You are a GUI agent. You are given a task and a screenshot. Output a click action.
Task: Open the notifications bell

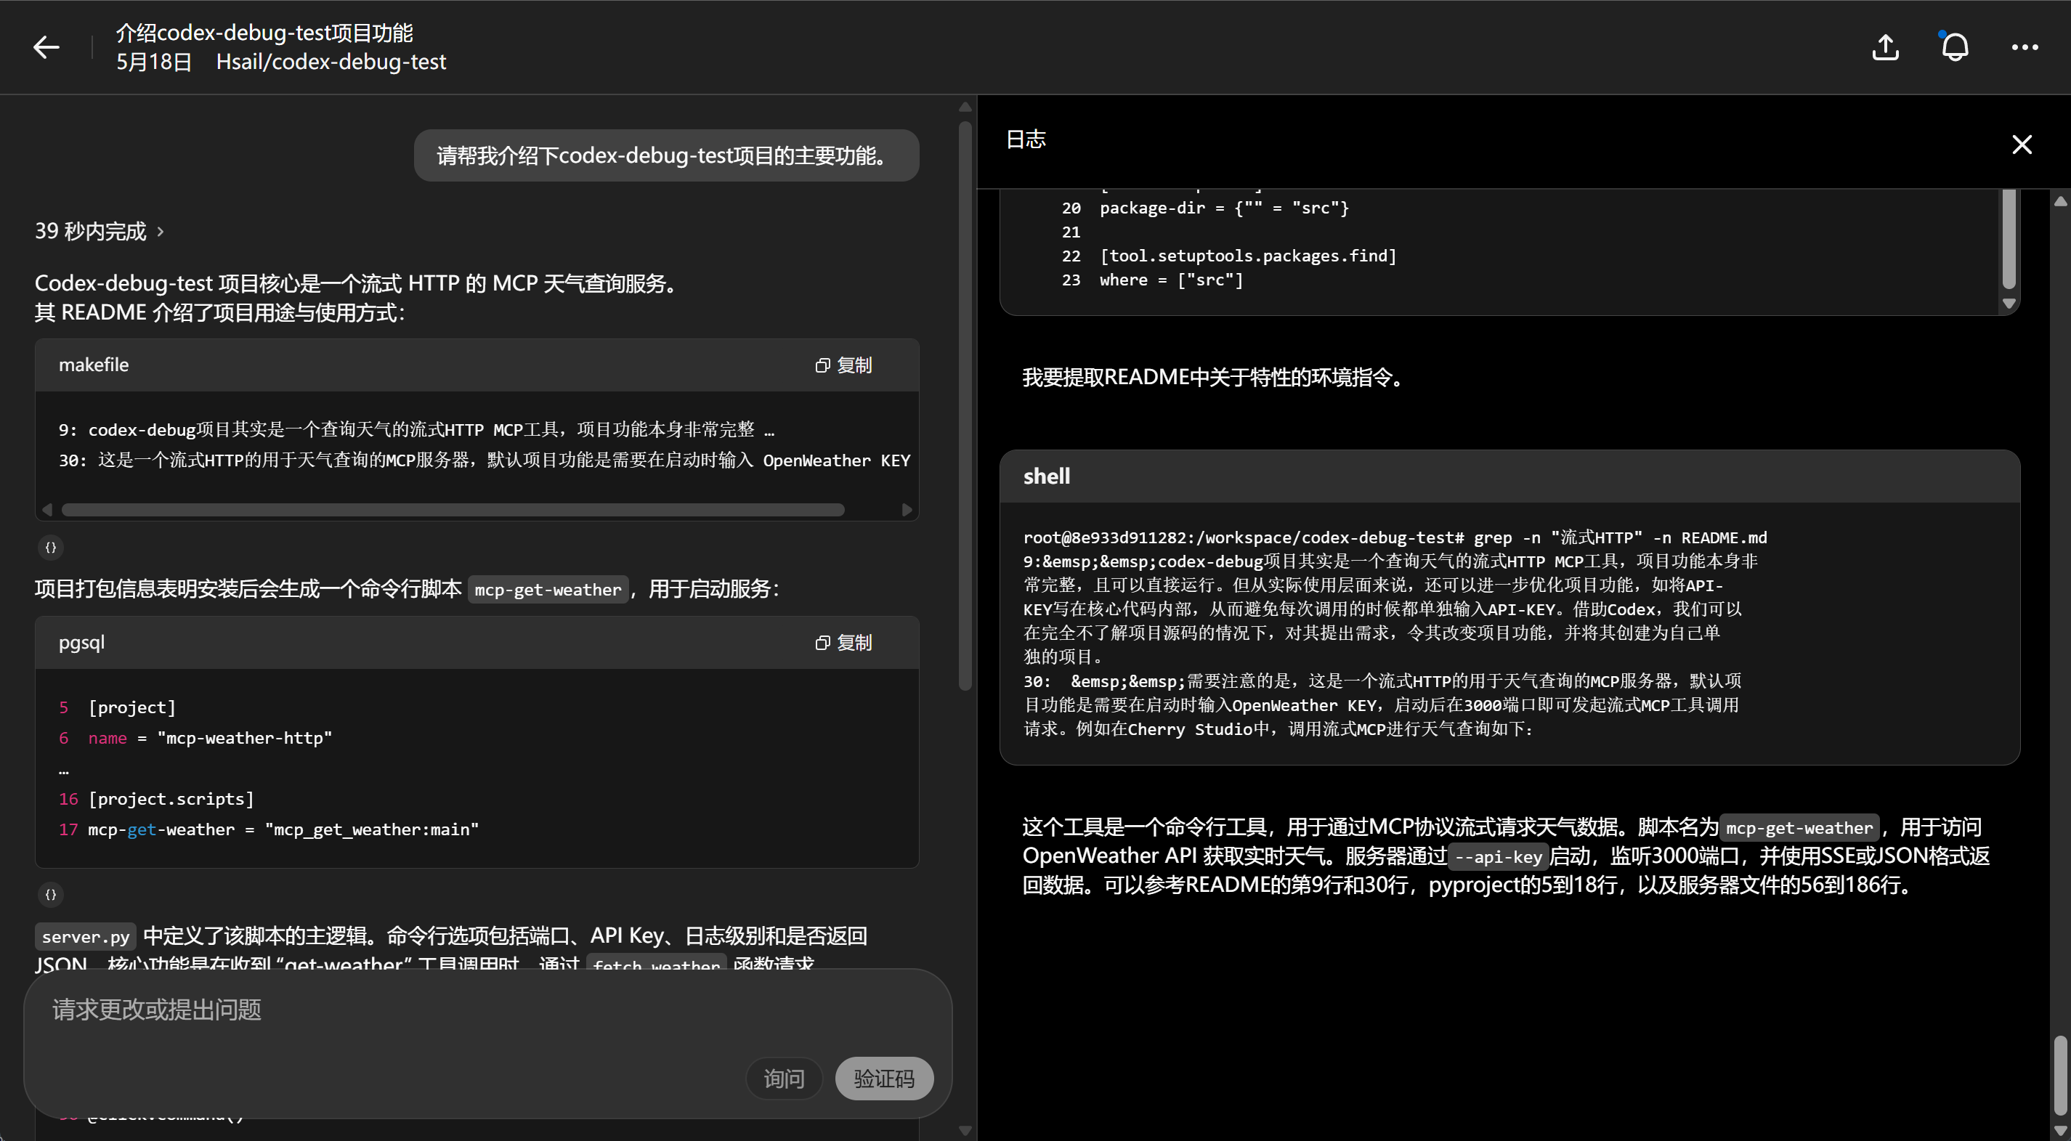[1955, 47]
